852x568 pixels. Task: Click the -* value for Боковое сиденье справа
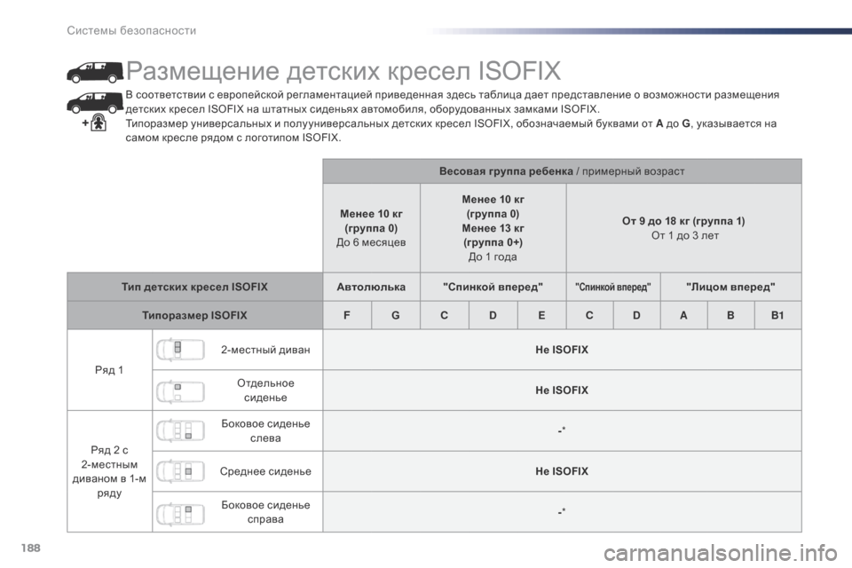point(562,511)
